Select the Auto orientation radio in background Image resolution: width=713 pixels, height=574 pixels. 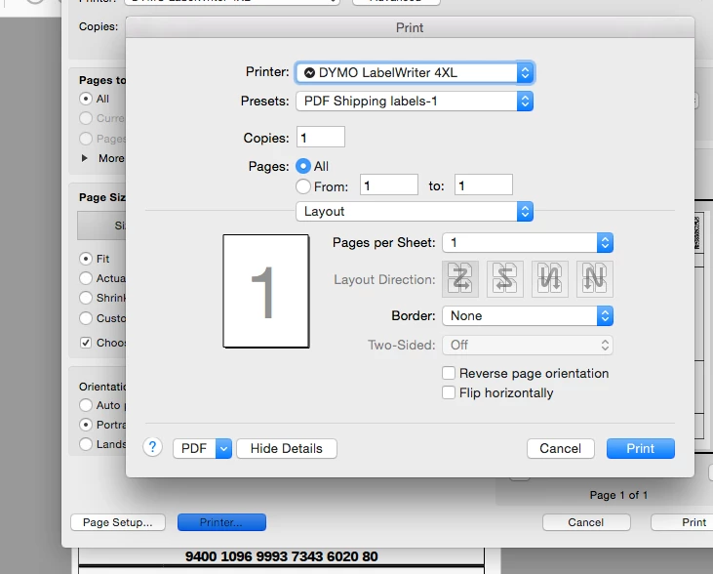[x=86, y=405]
